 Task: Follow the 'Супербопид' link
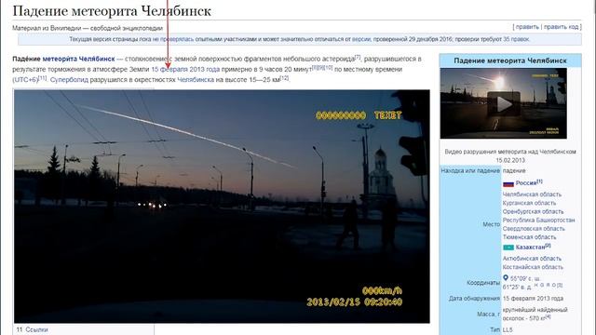pyautogui.click(x=69, y=80)
